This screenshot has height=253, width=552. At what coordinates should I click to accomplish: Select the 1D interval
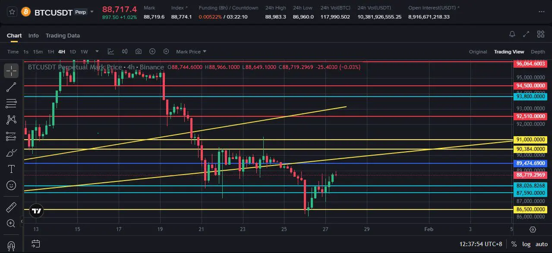(73, 52)
